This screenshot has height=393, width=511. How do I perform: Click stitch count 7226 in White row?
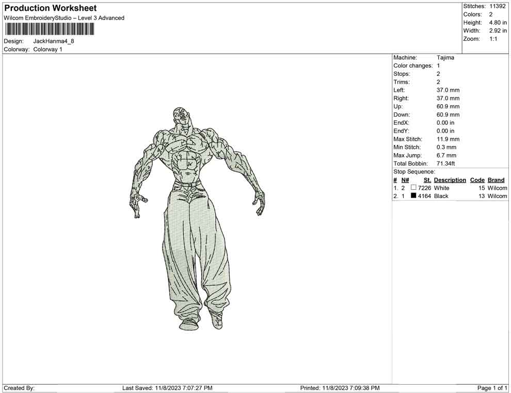pos(424,188)
